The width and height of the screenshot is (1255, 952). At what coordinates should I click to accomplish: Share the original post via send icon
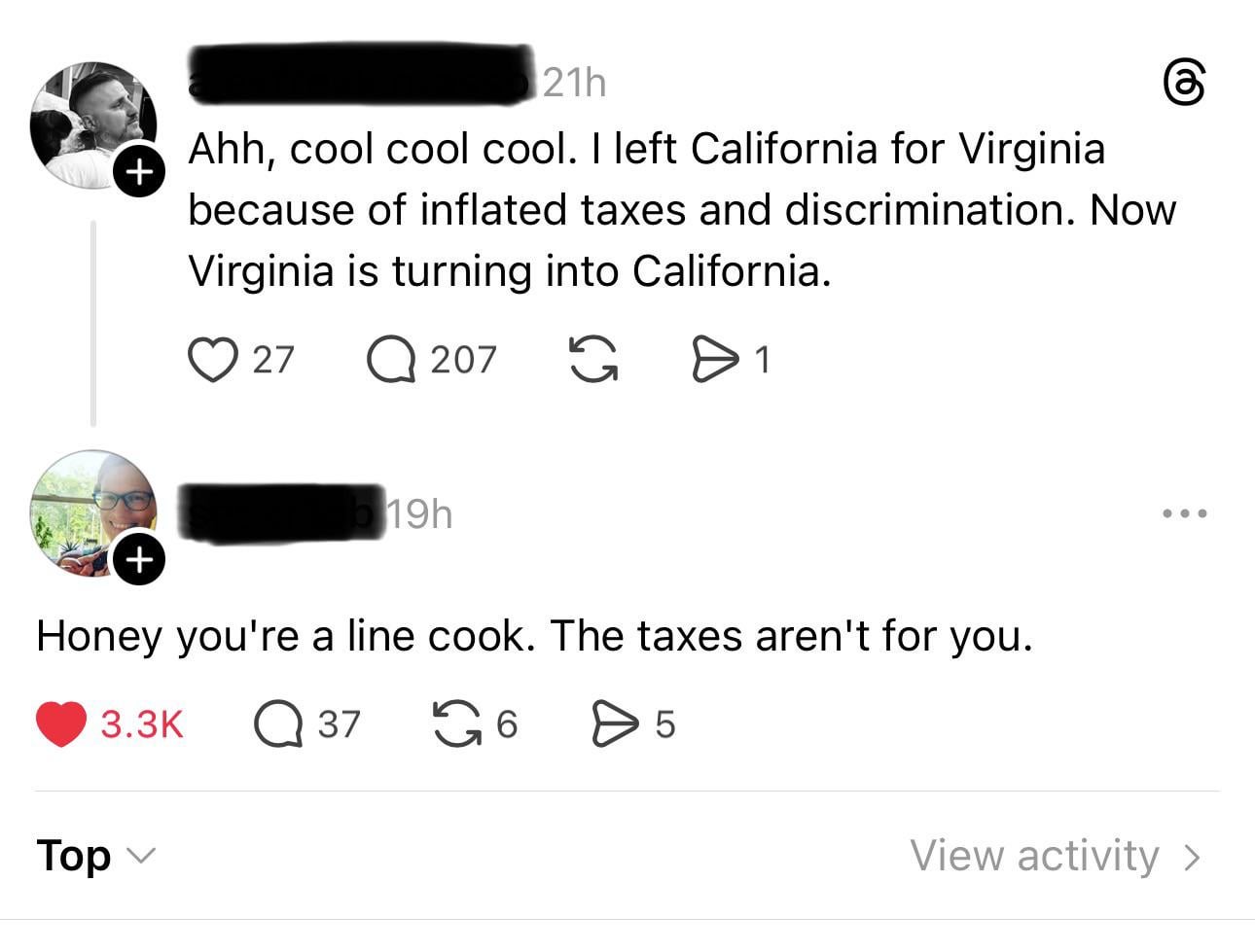click(x=713, y=360)
